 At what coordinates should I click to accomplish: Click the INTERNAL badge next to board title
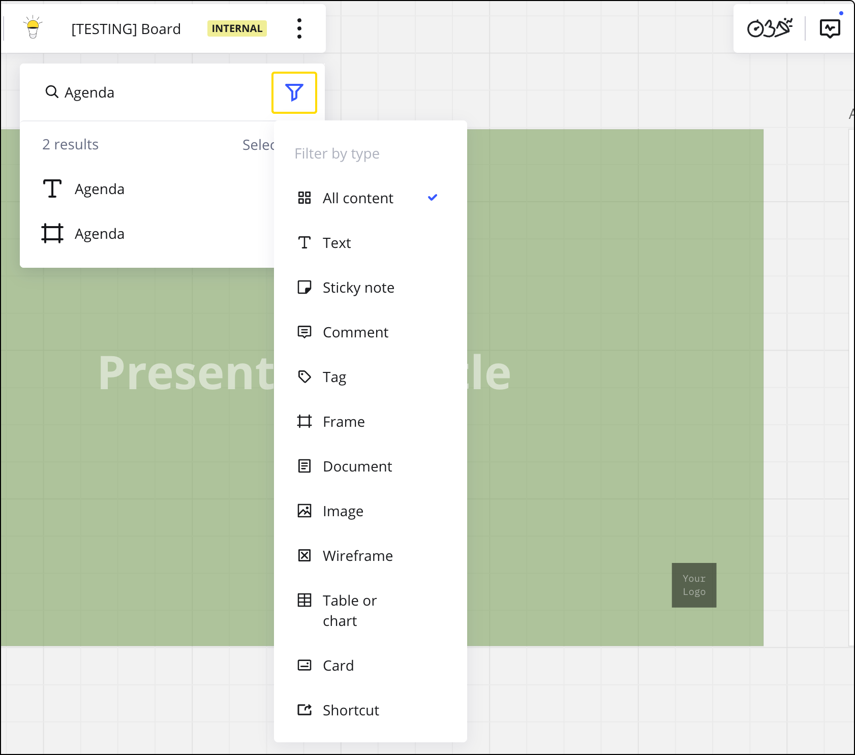(236, 28)
